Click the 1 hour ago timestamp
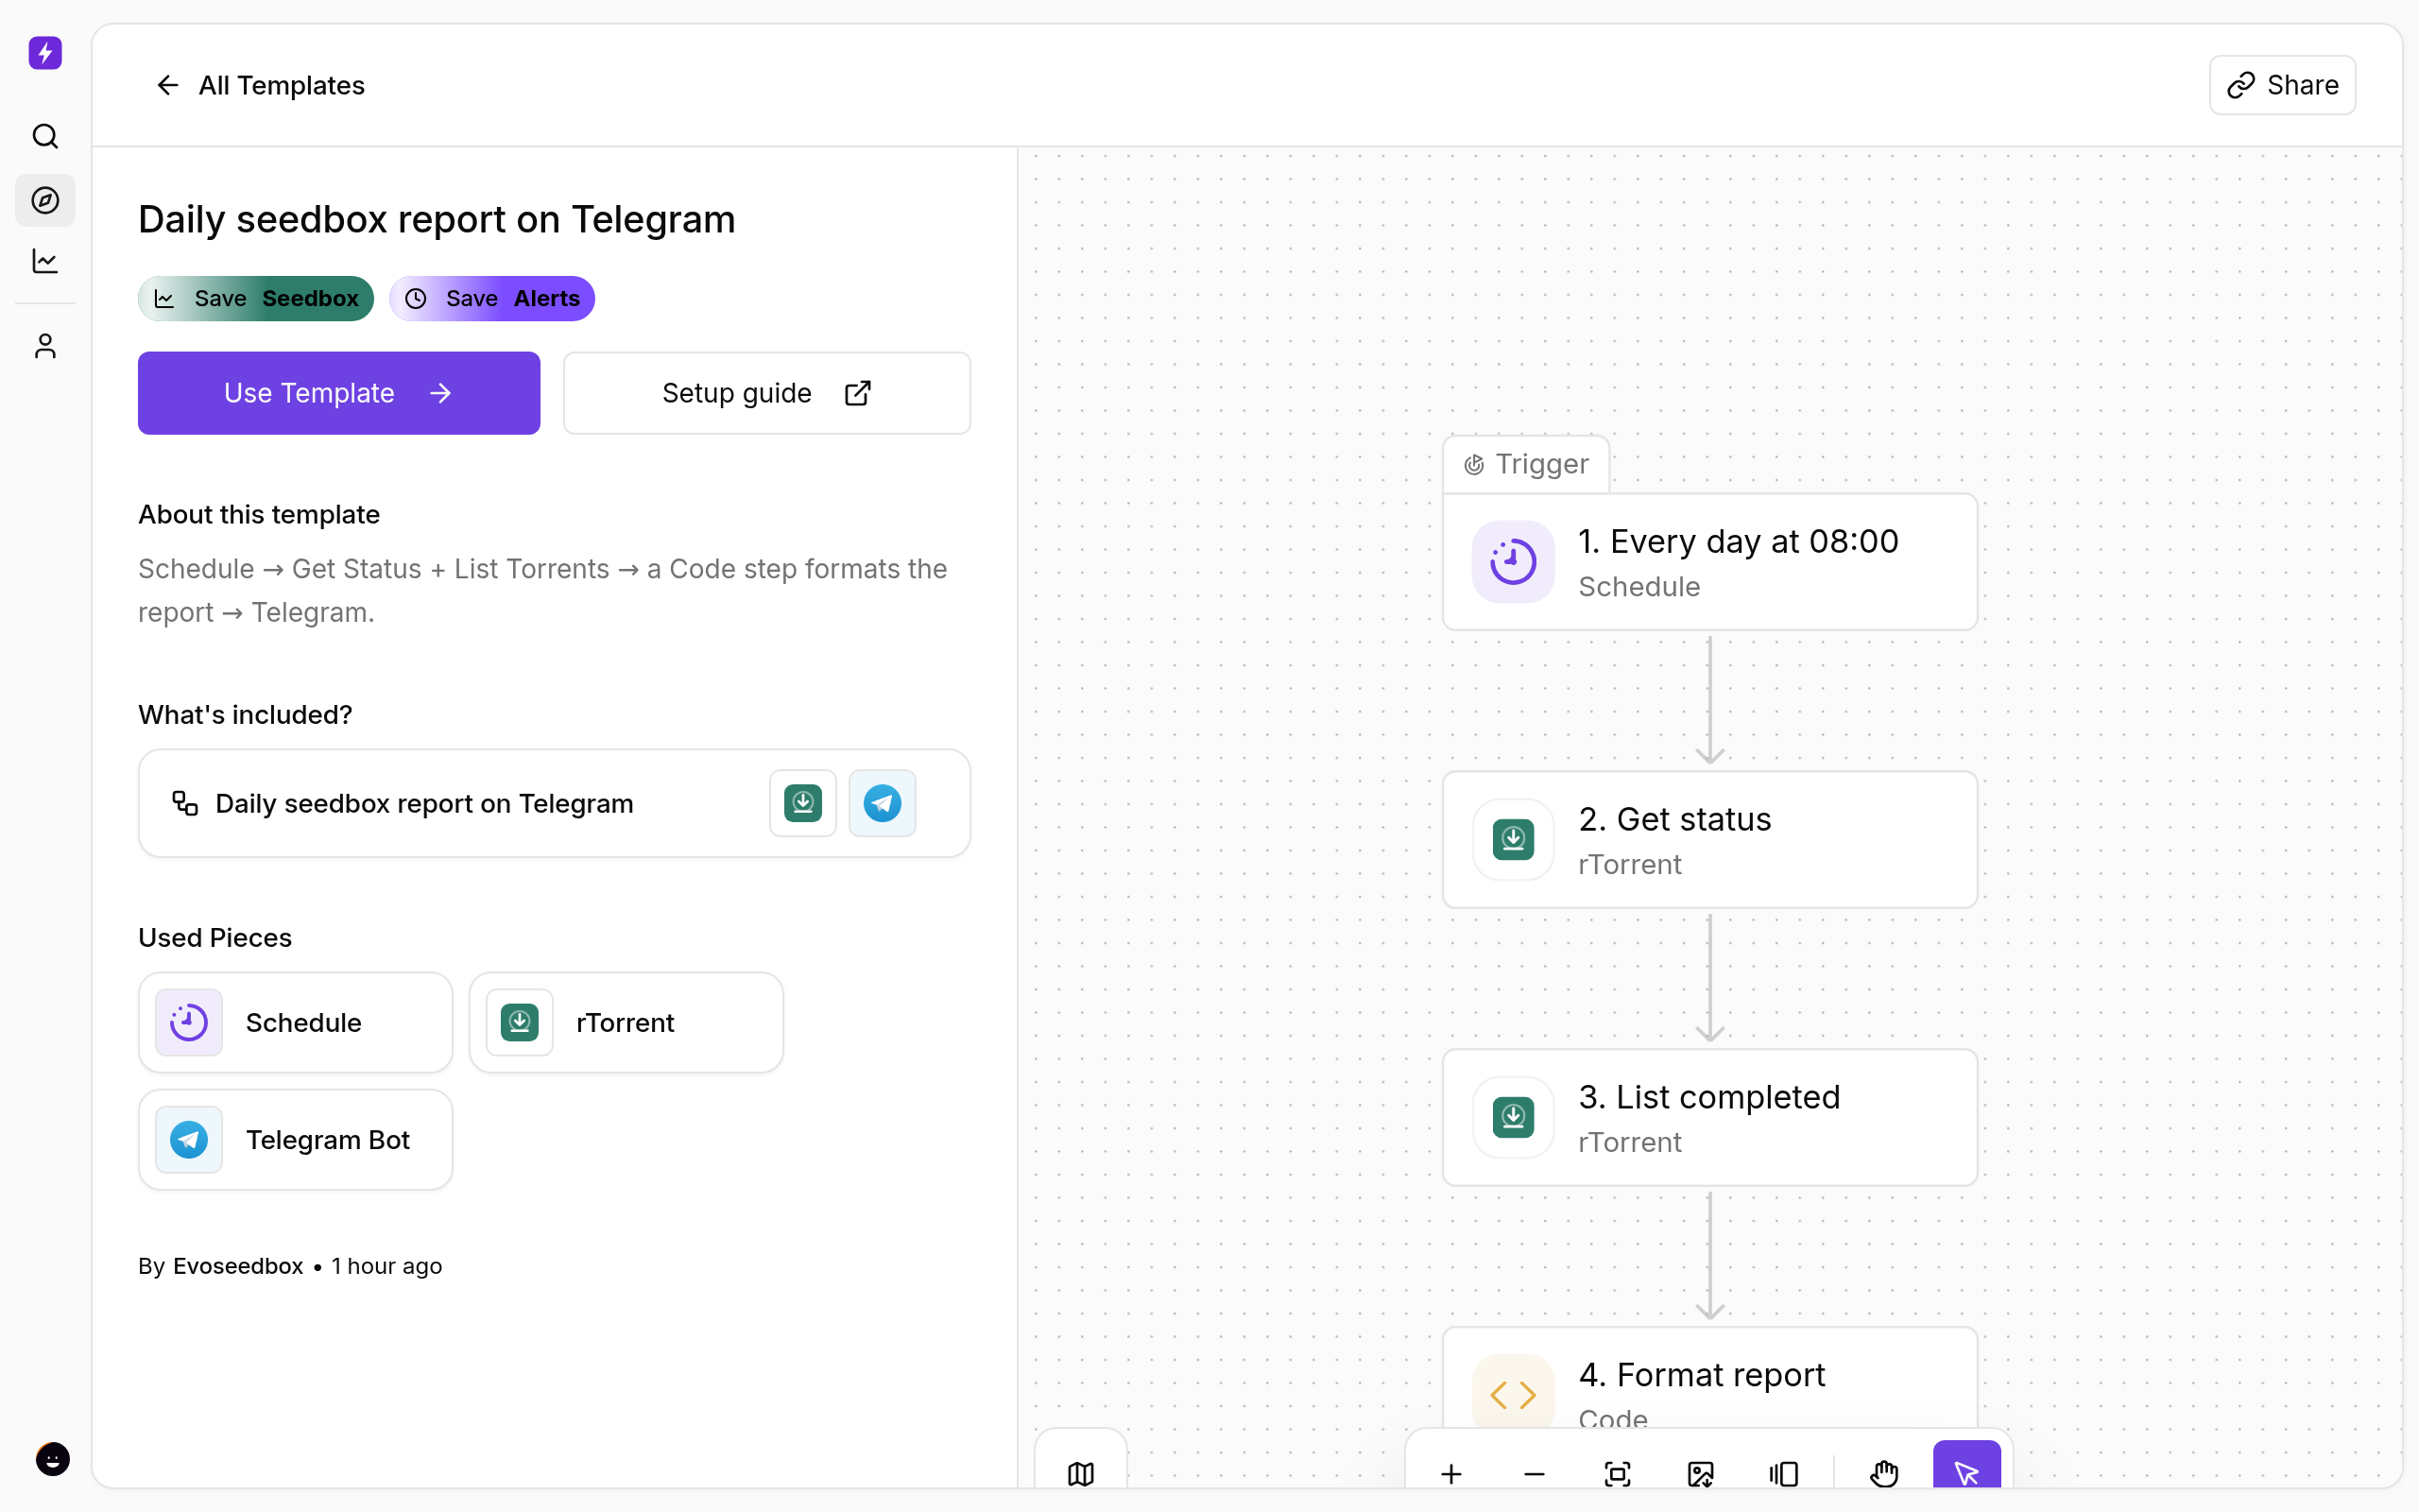This screenshot has height=1512, width=2419. tap(386, 1266)
